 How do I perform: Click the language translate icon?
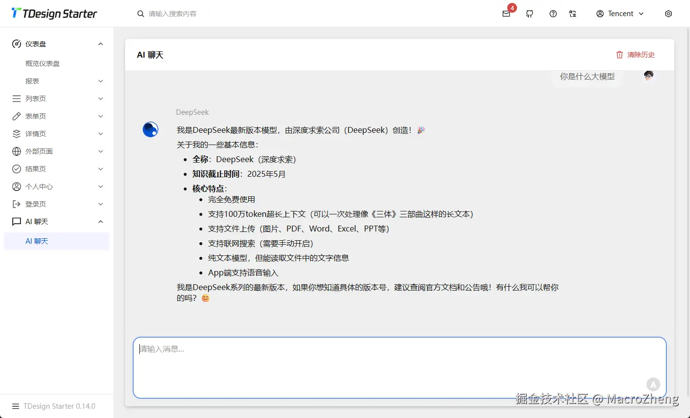(573, 14)
